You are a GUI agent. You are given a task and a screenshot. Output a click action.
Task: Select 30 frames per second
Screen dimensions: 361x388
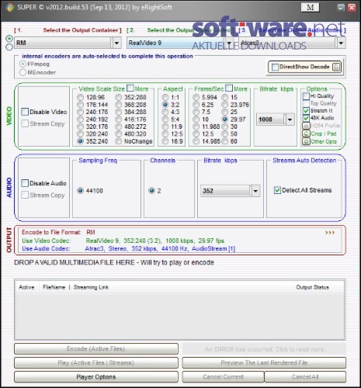225,126
